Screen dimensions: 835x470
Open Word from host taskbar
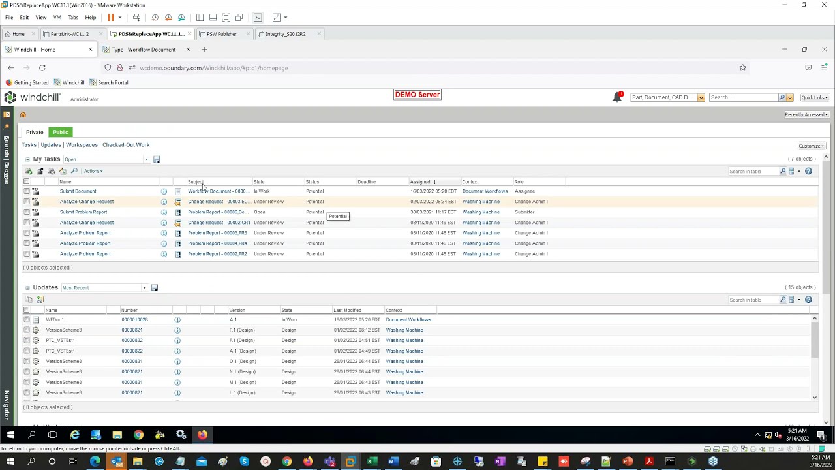point(393,462)
